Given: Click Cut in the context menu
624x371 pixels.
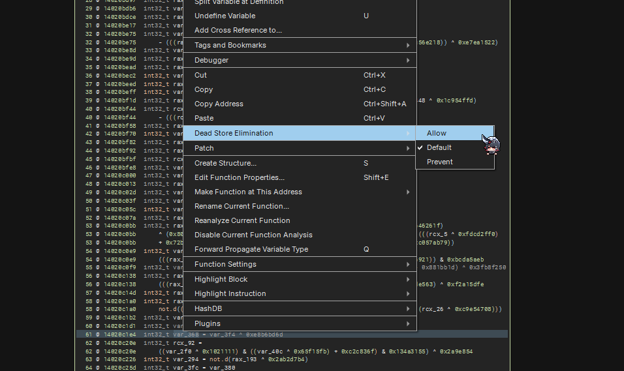Looking at the screenshot, I should [200, 75].
